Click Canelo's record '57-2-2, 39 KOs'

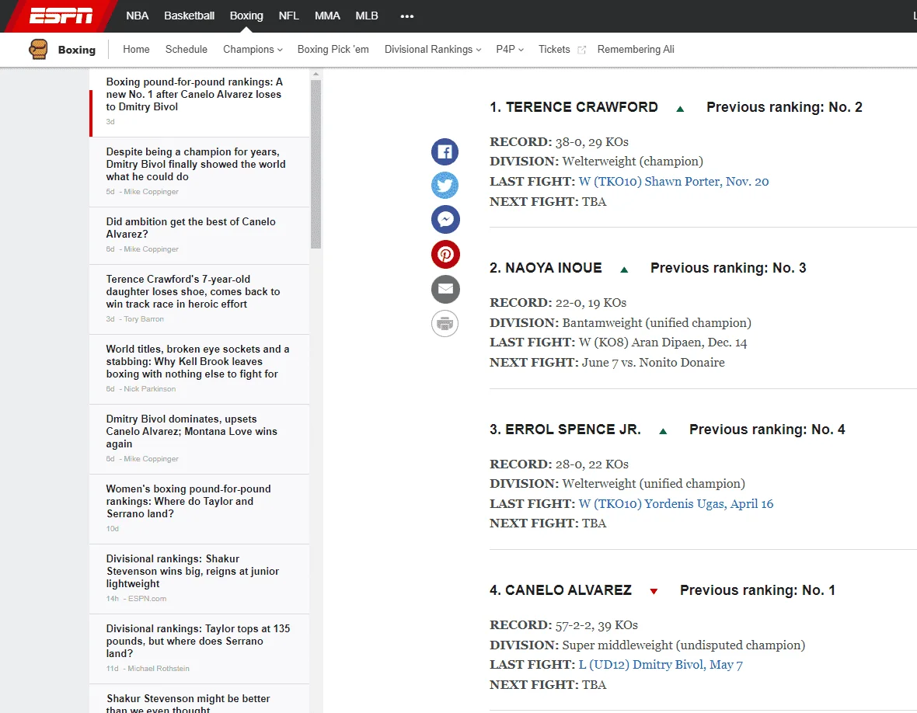(x=597, y=625)
